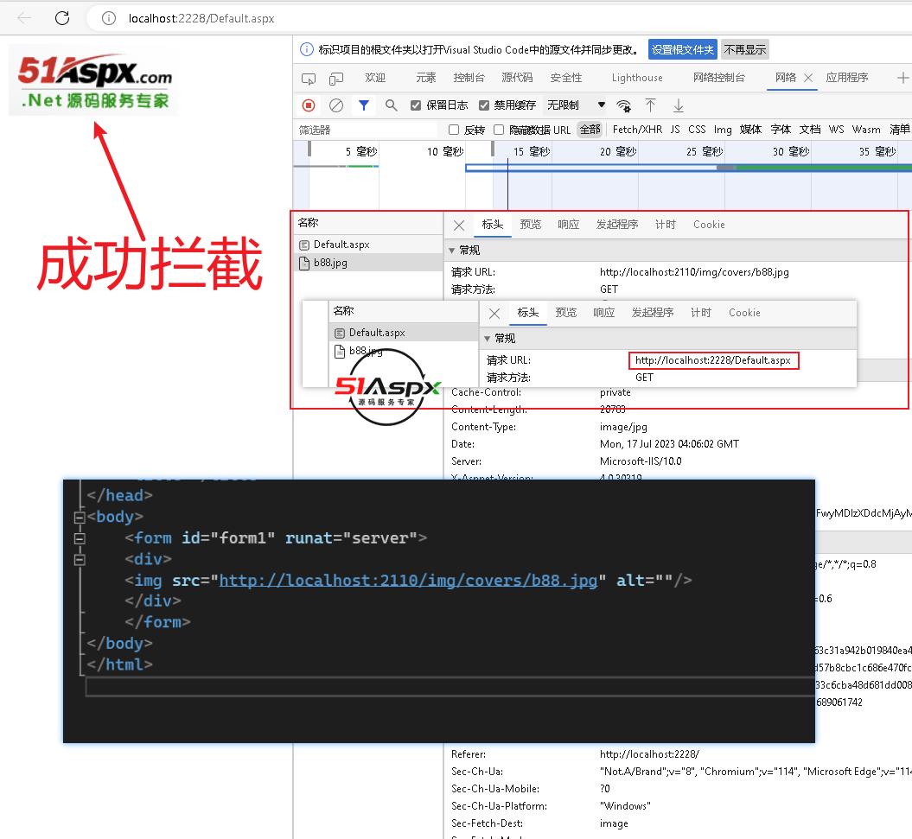The height and width of the screenshot is (839, 912).
Task: Filter requests by JS
Action: click(675, 129)
